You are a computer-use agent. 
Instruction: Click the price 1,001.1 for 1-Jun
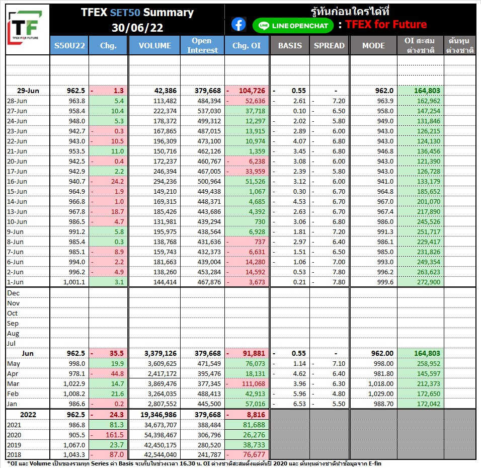(74, 282)
